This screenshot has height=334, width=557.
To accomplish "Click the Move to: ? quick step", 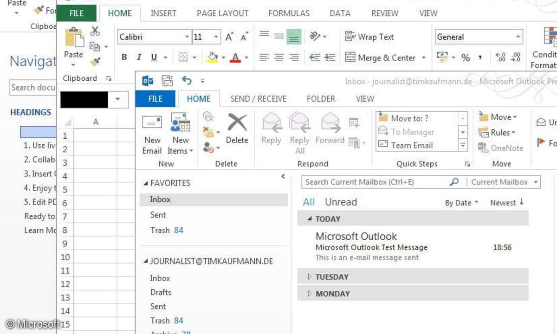I will (x=418, y=118).
